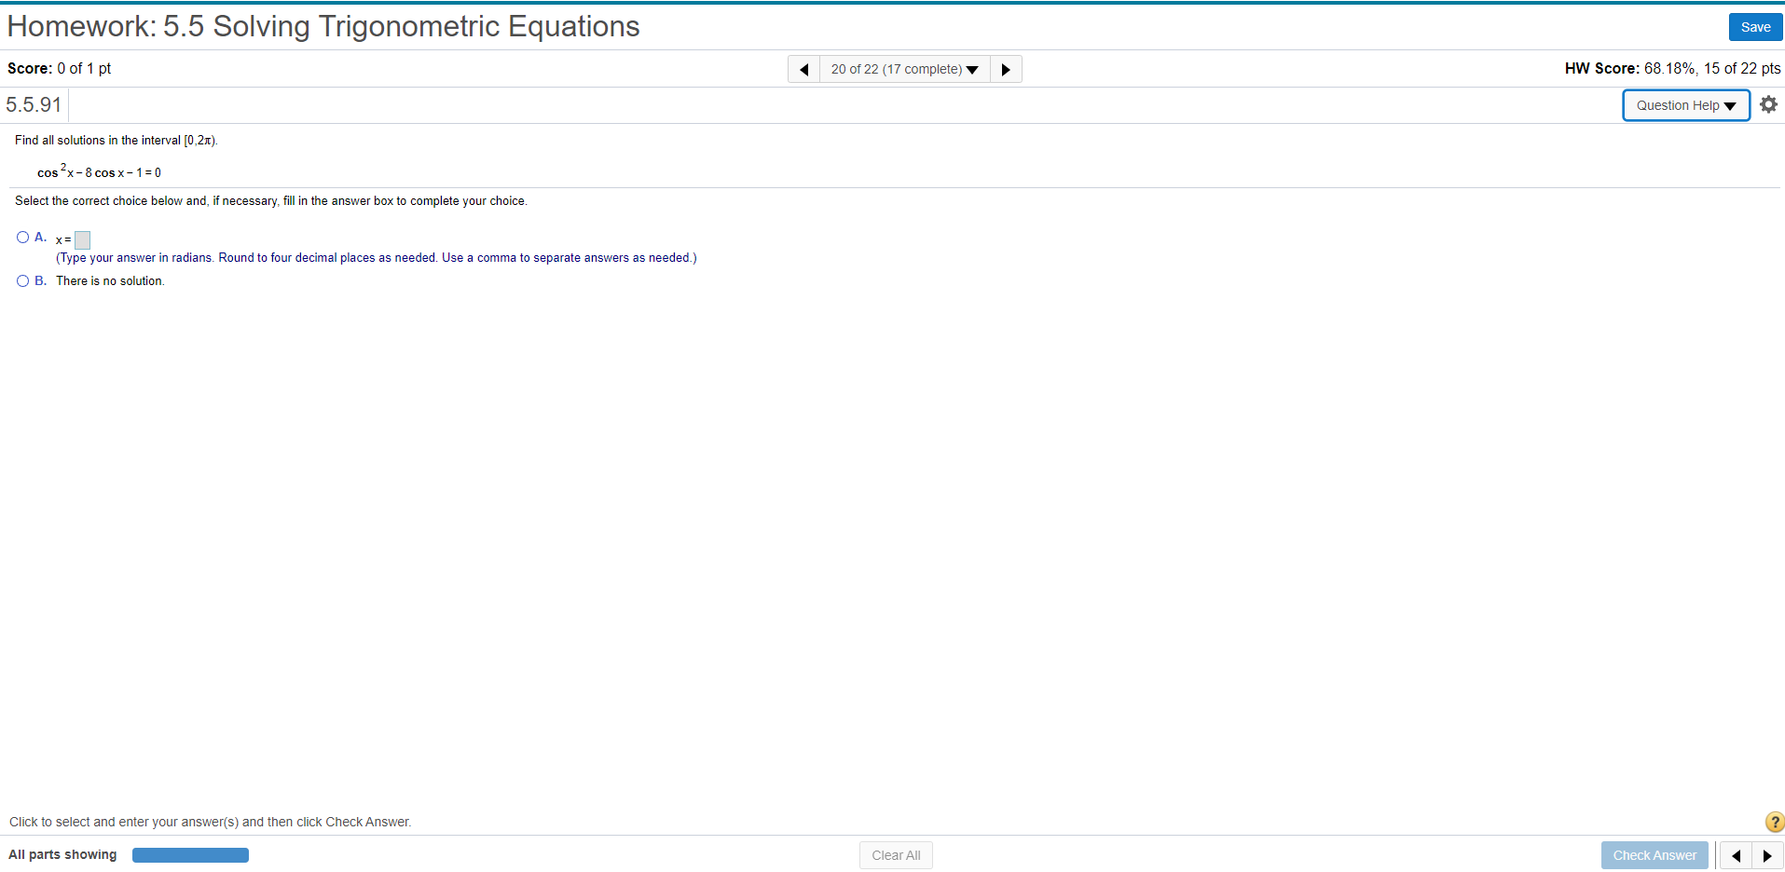Screen dimensions: 1785x872
Task: Open the question counter dropdown arrow
Action: [x=972, y=68]
